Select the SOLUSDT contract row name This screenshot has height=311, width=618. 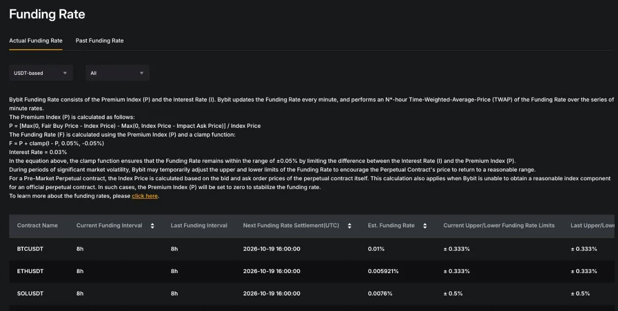point(30,294)
